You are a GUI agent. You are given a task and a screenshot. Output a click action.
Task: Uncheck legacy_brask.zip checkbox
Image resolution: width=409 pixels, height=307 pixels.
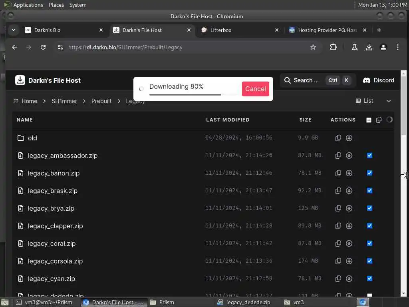click(x=369, y=191)
